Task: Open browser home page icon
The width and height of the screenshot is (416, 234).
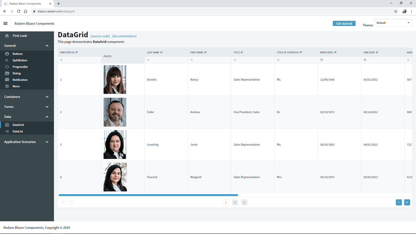Action: [25, 11]
